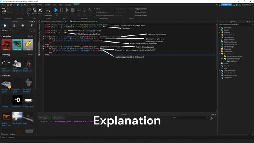
Task: Expand the Players node in Explorer
Action: [x=219, y=30]
